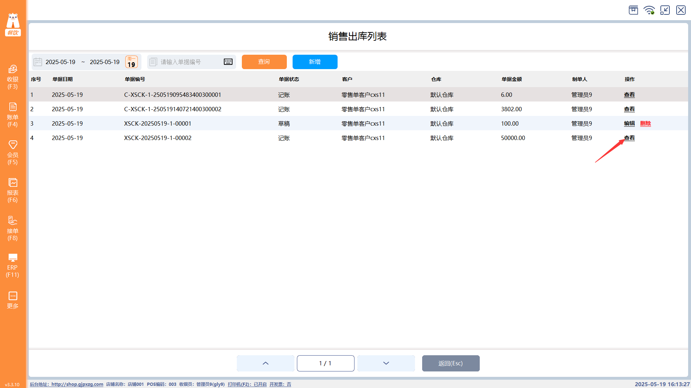Click the 返回(Esc) return button

pos(451,363)
